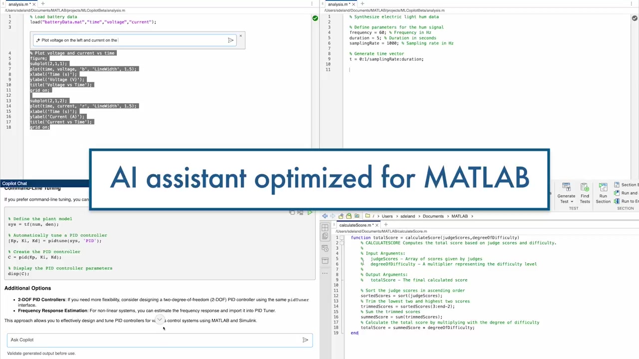The height and width of the screenshot is (359, 639).
Task: Select Documents in the folder path
Action: 433,216
